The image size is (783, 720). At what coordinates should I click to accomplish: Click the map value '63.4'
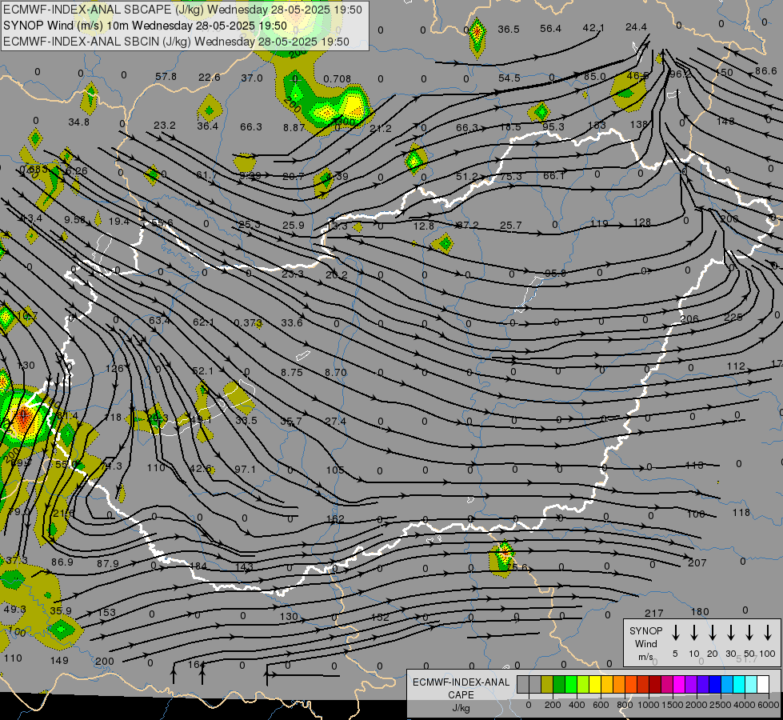(x=159, y=320)
